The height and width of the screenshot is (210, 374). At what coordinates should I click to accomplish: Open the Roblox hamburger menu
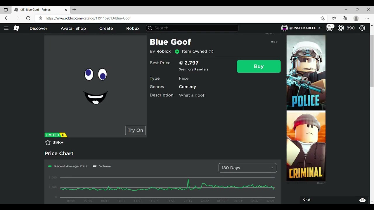click(x=6, y=28)
